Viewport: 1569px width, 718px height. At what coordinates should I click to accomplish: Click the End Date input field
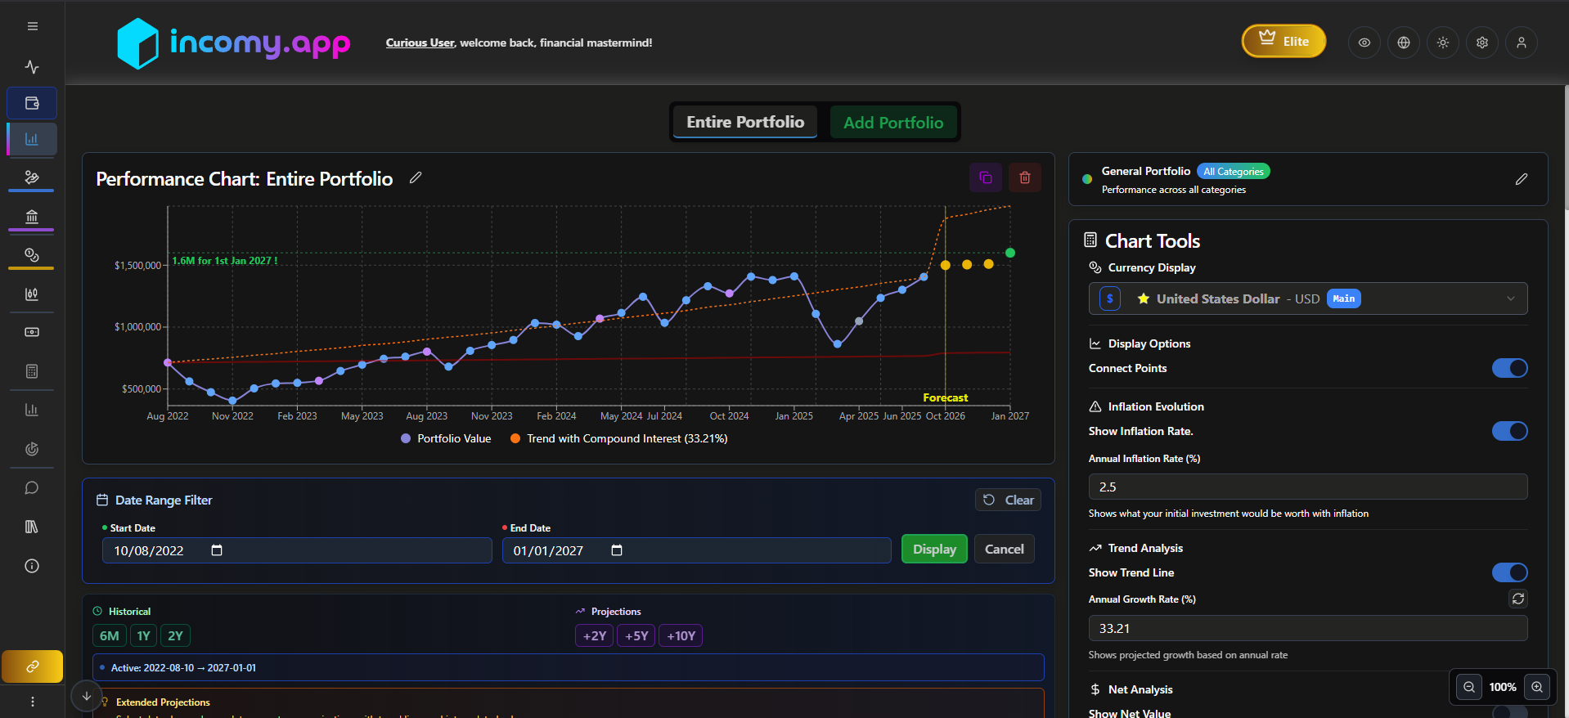pos(696,550)
